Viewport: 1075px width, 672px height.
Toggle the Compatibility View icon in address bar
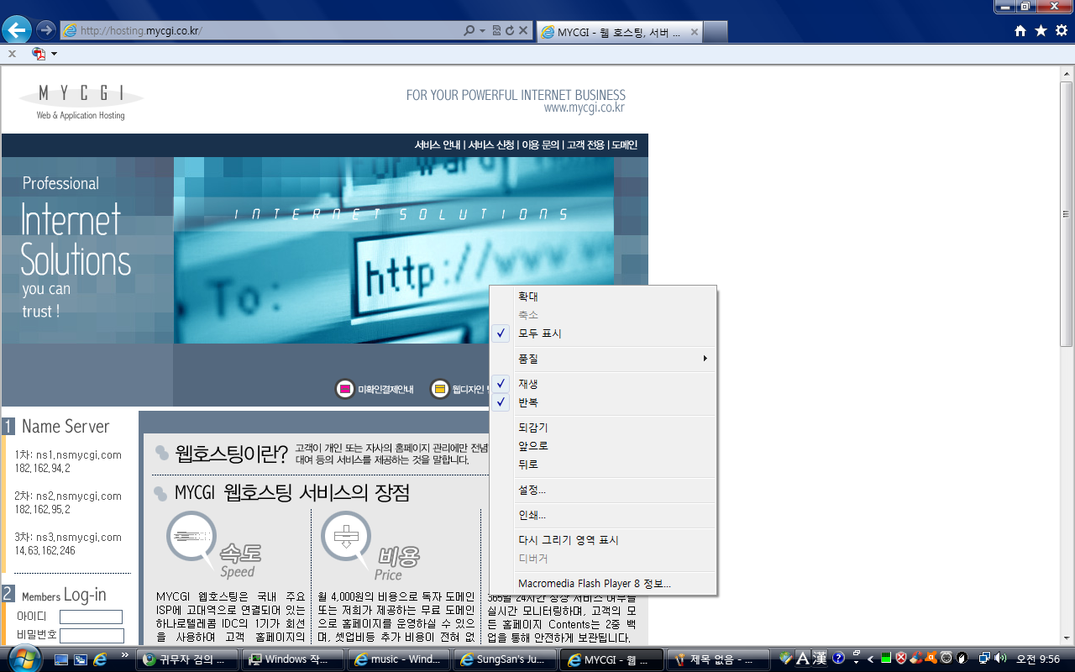click(496, 30)
